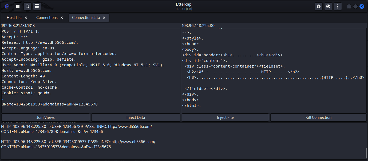
Task: Open the MITM menu globe icon
Action: [319, 6]
